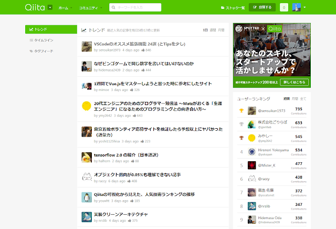This screenshot has height=229, width=336.
Task: Open the コミュニティ menu
Action: (90, 8)
